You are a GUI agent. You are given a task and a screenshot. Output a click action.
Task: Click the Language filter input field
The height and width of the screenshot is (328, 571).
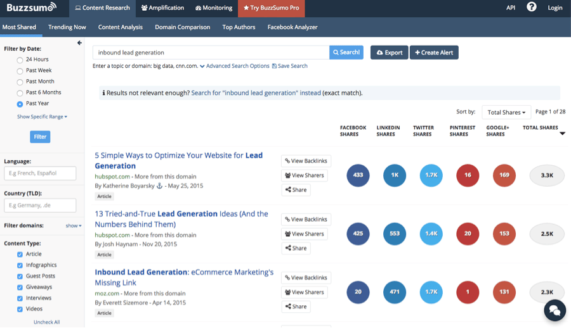point(40,173)
